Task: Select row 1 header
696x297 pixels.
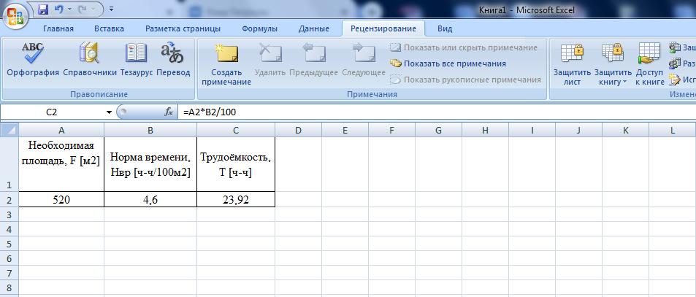Action: point(9,164)
